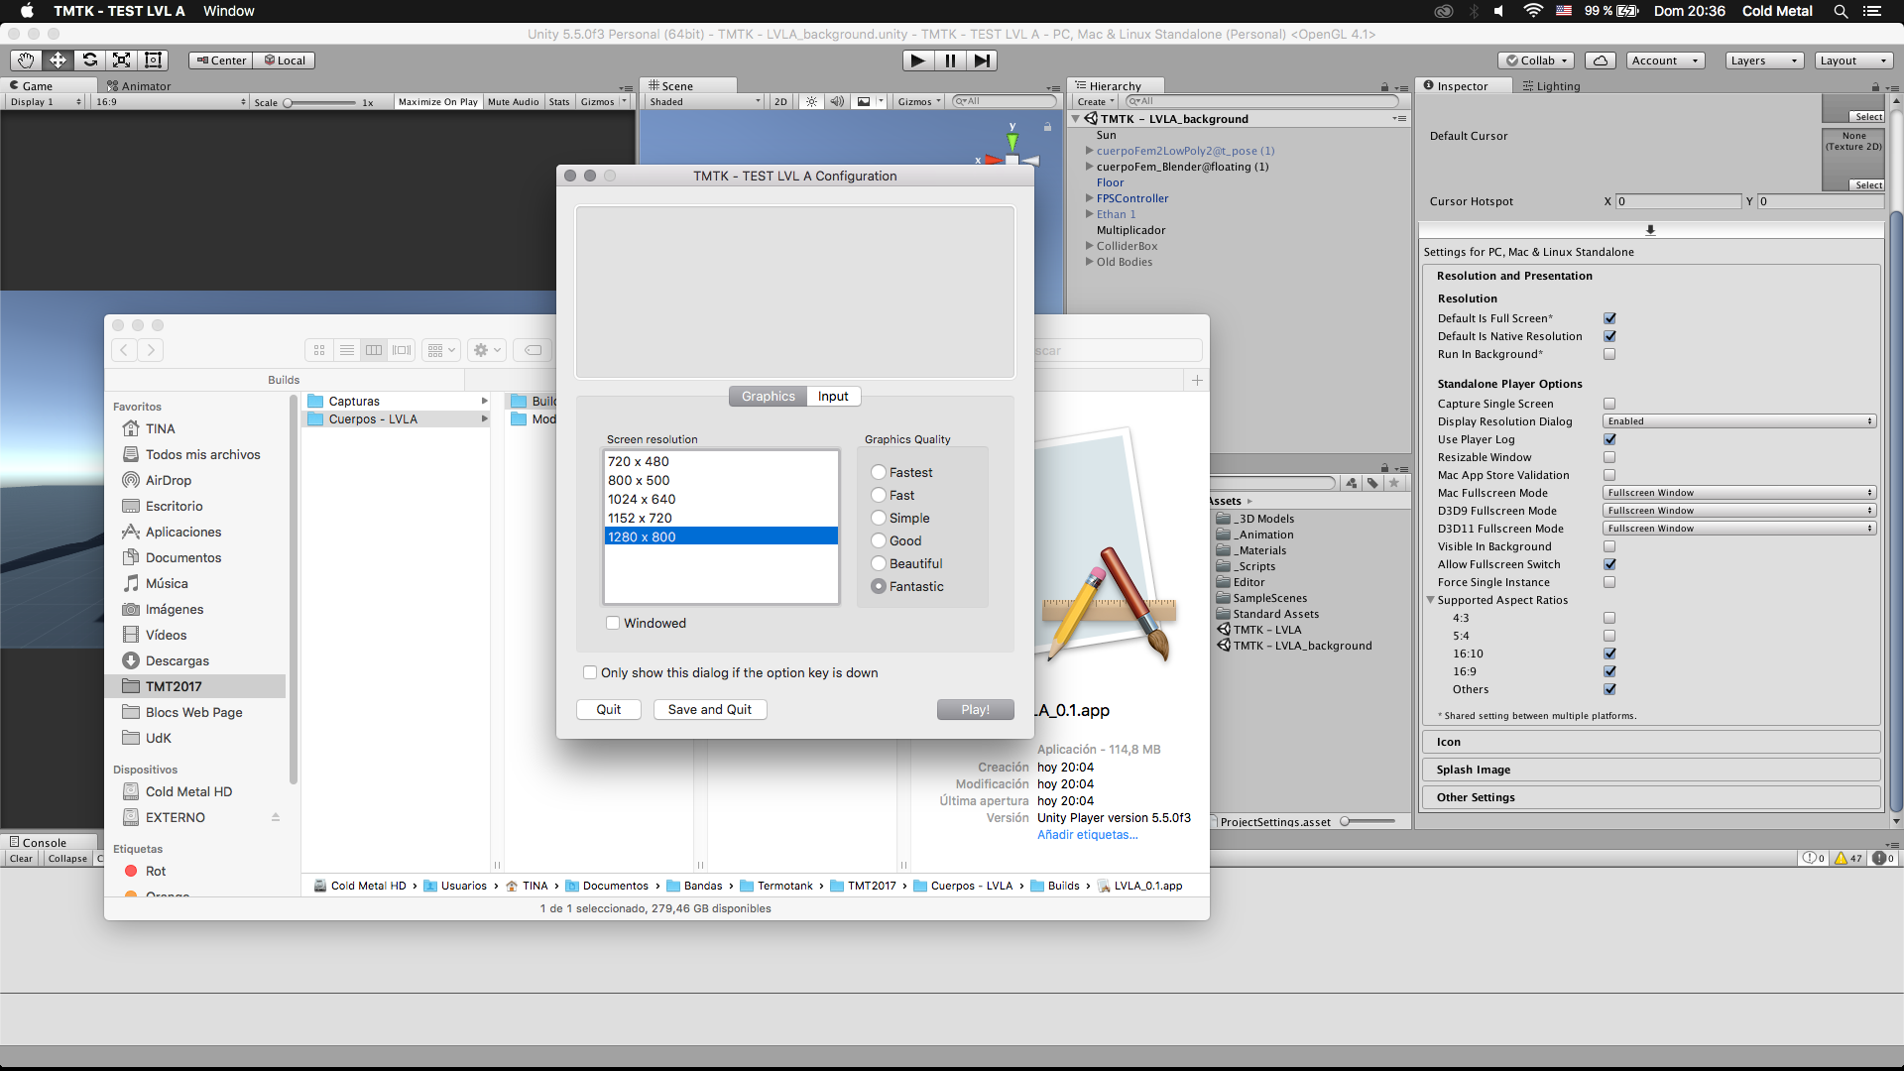Enable the Windowed checkbox

point(613,623)
